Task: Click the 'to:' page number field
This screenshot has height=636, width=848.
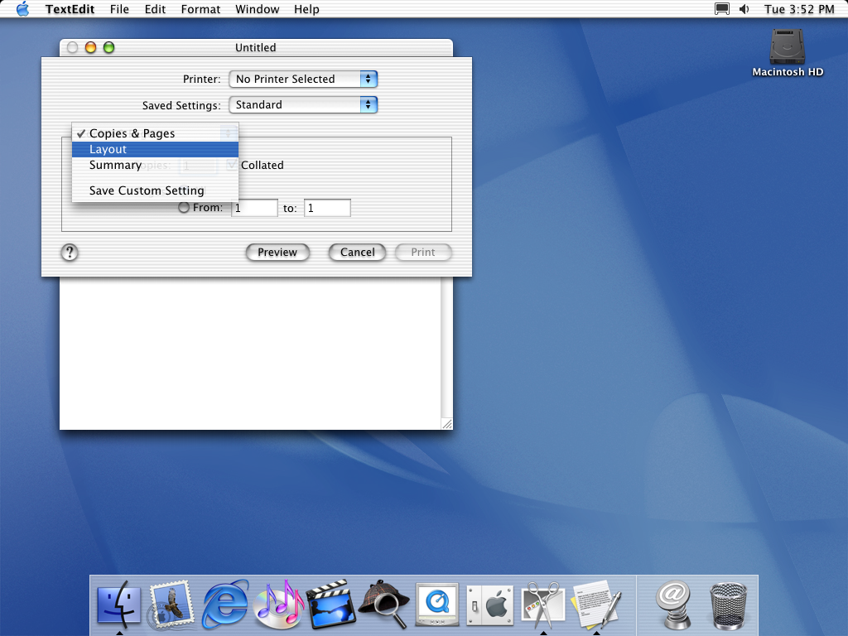Action: tap(327, 208)
